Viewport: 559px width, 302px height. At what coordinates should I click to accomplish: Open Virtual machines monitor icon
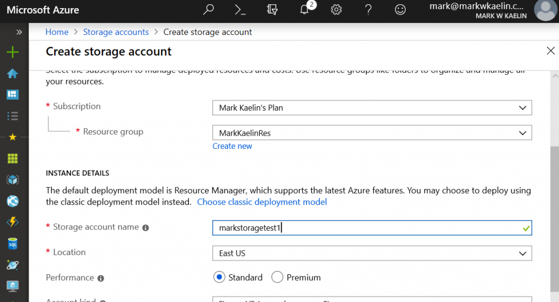click(13, 286)
